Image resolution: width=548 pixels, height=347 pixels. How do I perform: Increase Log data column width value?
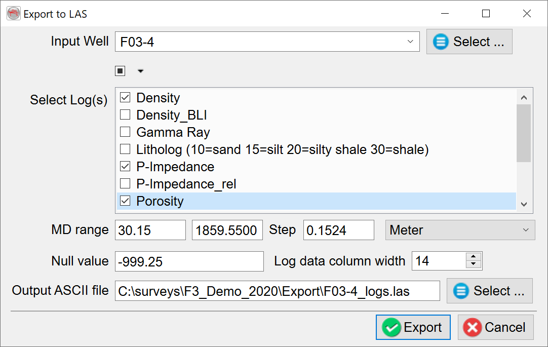click(474, 257)
